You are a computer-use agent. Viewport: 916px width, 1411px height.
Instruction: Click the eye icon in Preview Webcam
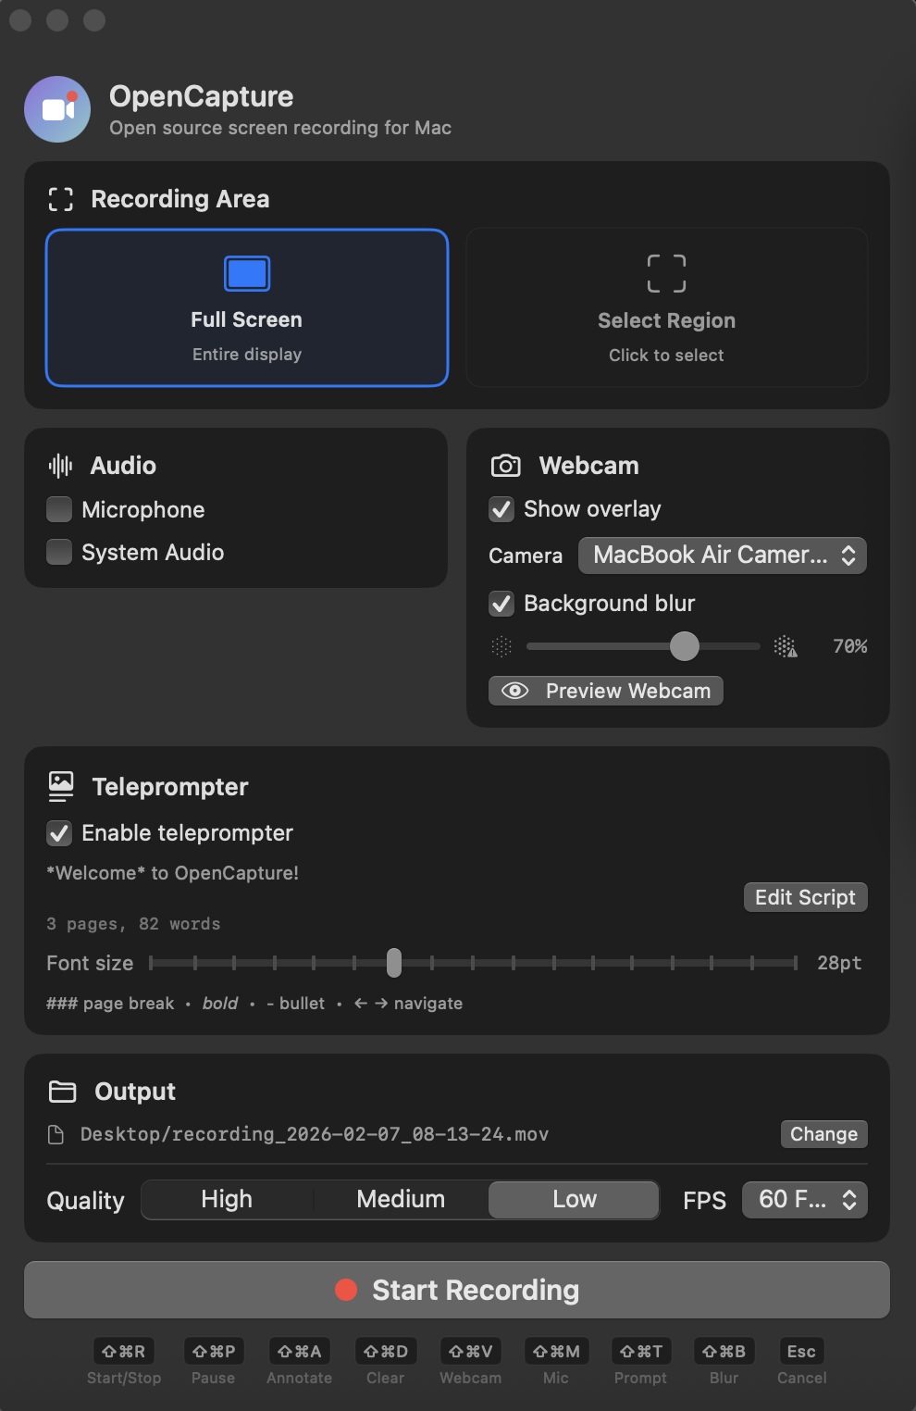514,691
